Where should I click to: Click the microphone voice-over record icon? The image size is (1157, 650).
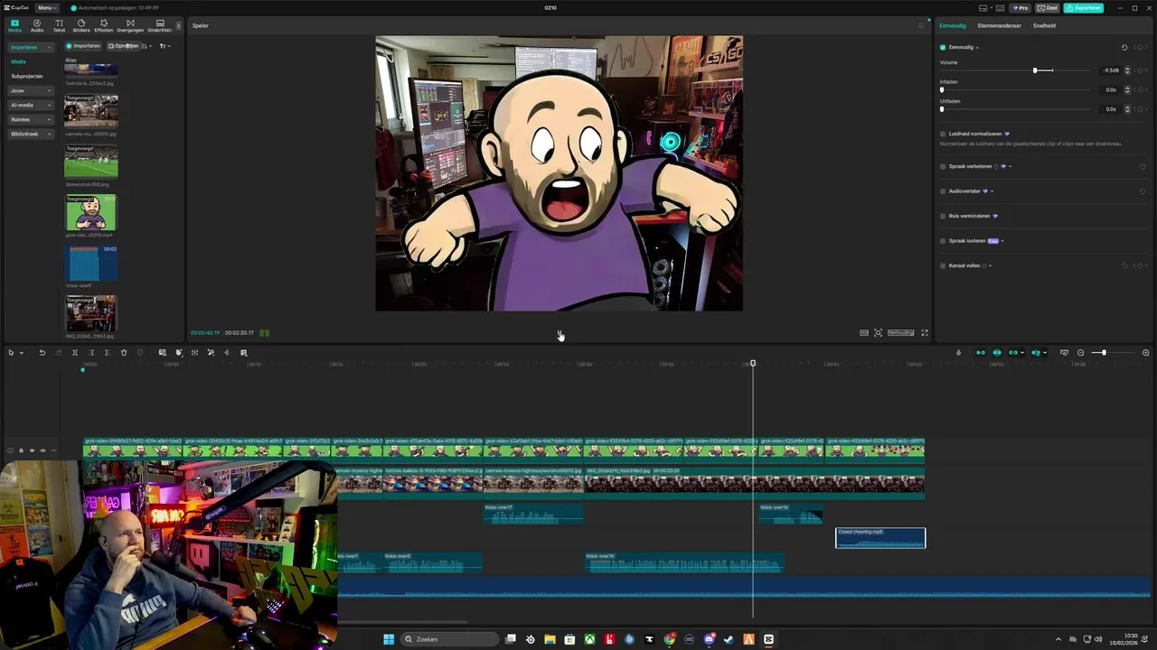click(x=958, y=353)
